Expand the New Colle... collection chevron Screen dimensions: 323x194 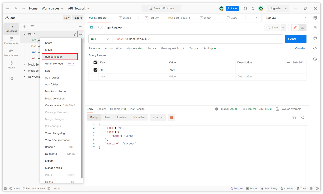tap(24, 77)
